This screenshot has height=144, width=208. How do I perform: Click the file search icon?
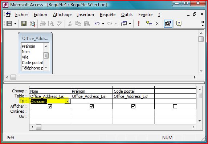[32, 24]
